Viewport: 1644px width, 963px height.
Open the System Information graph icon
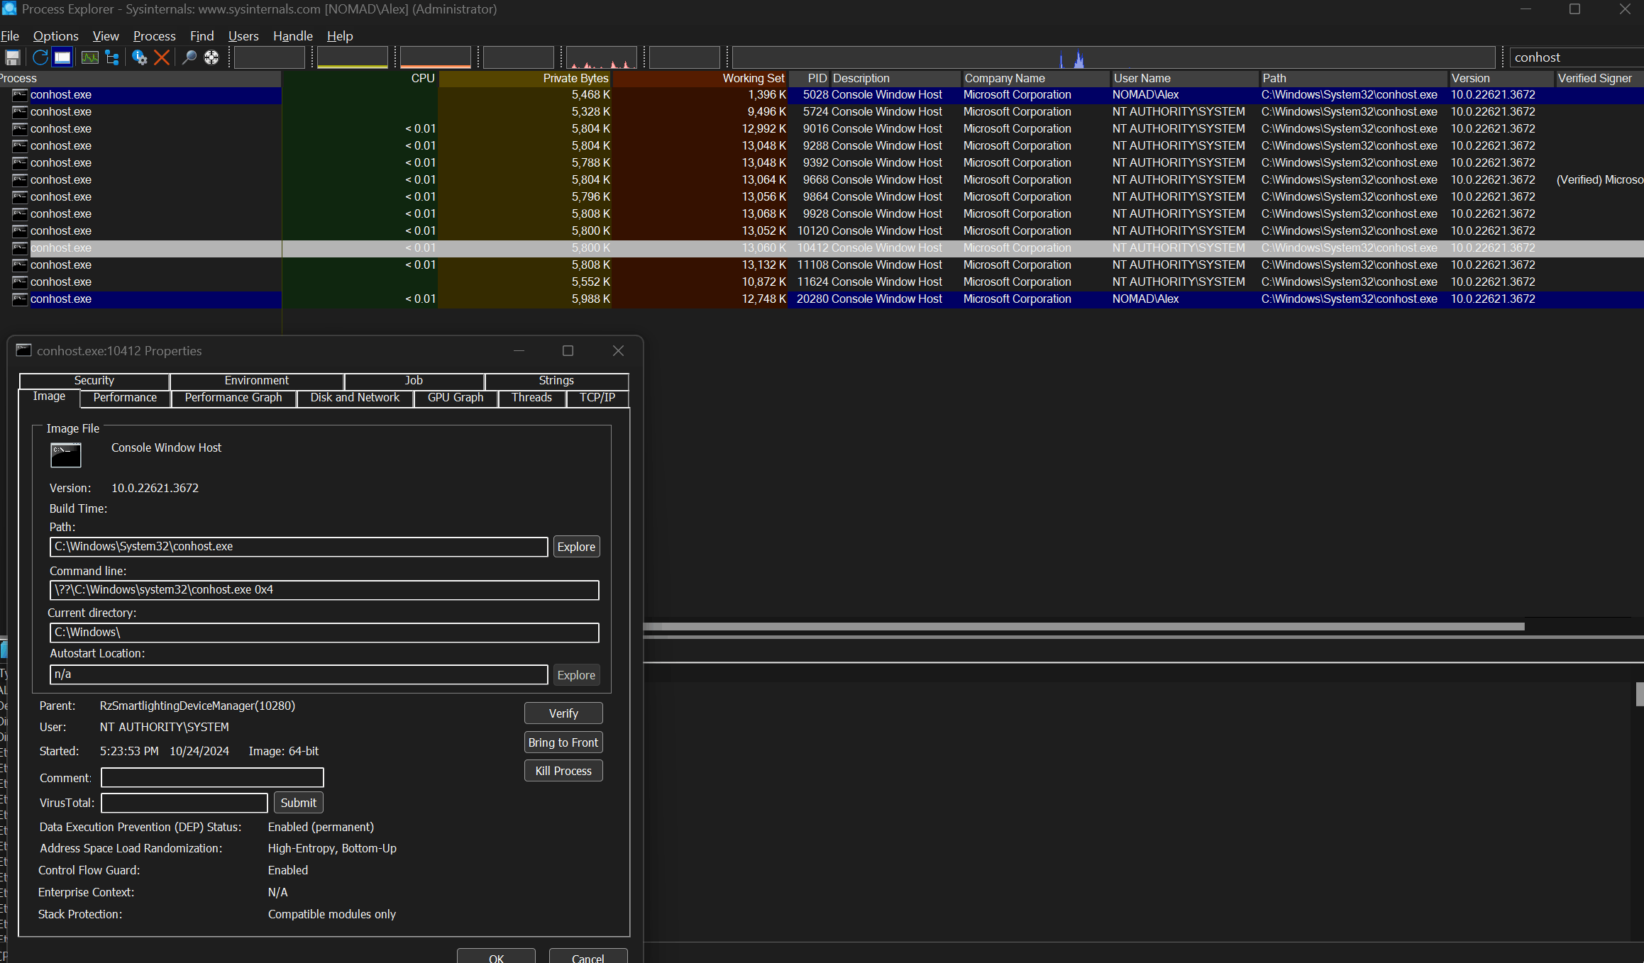tap(89, 57)
